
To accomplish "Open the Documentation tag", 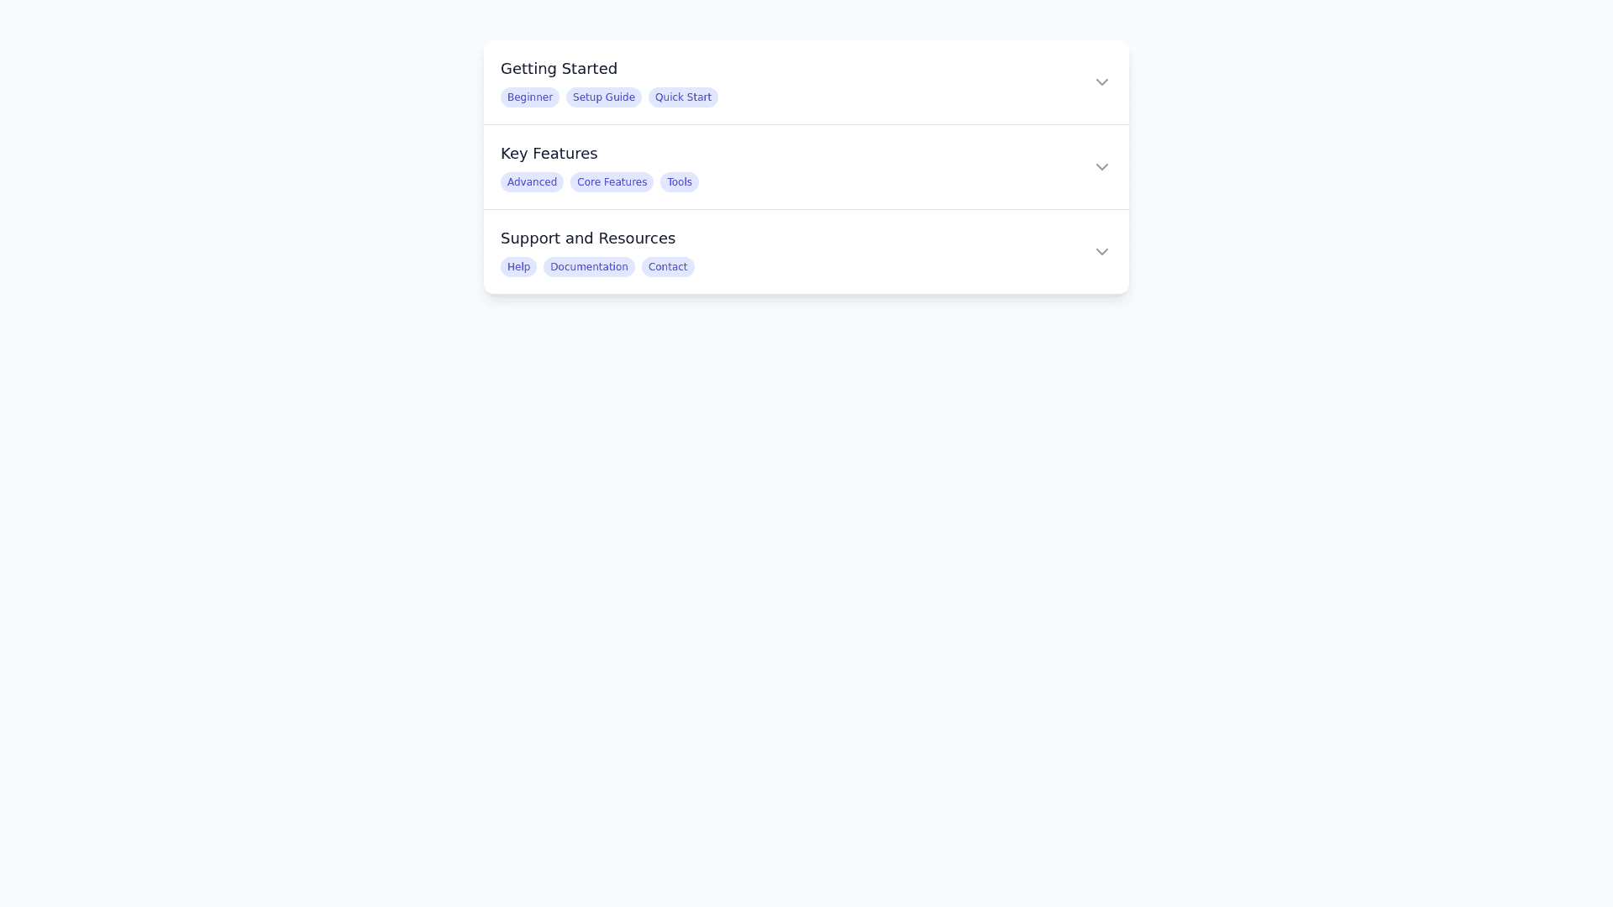I will click(589, 267).
